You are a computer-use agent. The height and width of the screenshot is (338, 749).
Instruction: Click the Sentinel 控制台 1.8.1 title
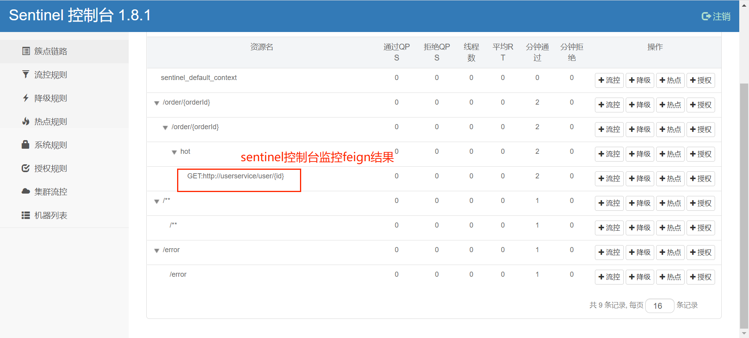pyautogui.click(x=80, y=15)
